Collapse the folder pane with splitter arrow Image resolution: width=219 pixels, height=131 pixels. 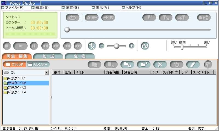[51, 97]
